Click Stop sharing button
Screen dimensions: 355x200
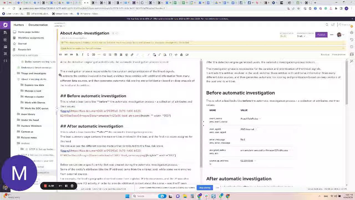[x=205, y=188]
